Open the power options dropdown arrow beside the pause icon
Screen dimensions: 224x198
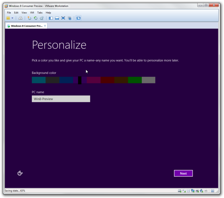[13, 18]
